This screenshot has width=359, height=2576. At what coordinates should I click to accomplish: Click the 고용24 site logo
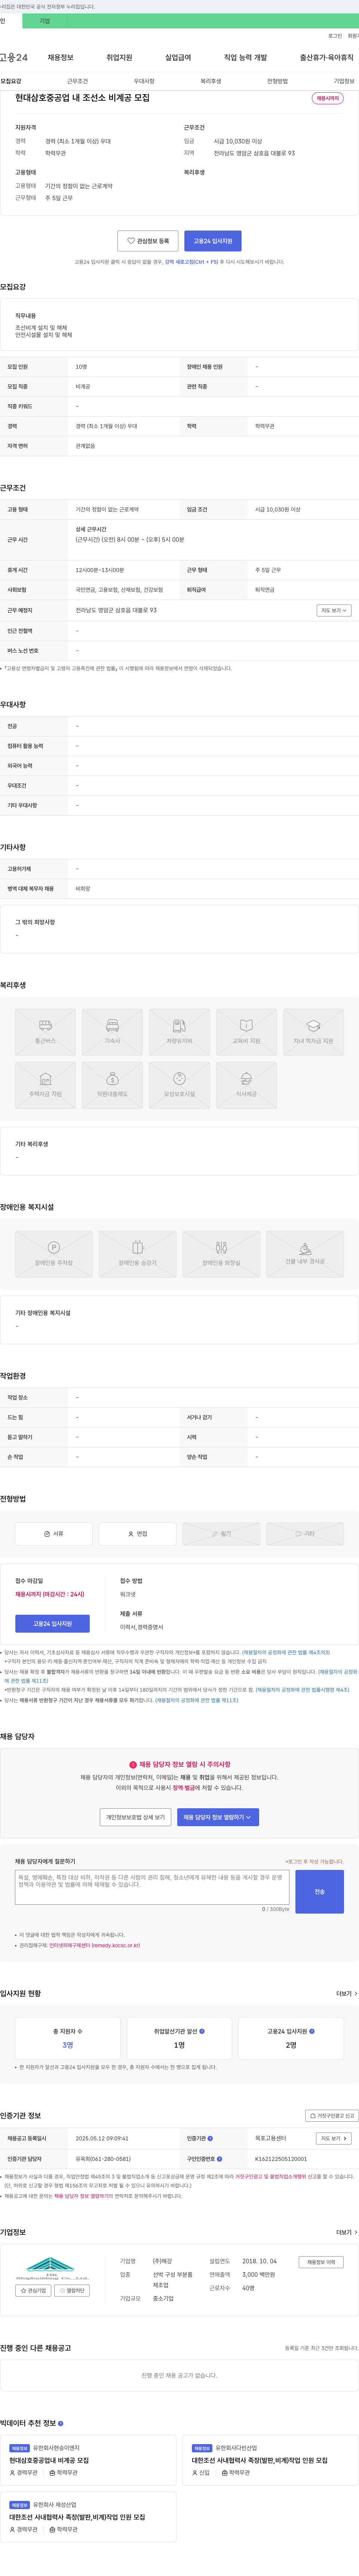14,58
